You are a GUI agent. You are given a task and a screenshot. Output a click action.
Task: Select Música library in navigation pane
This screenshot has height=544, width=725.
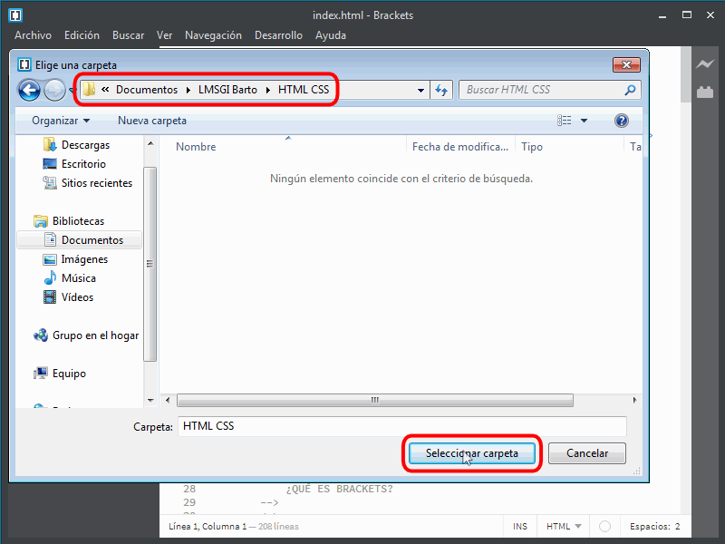tap(79, 278)
